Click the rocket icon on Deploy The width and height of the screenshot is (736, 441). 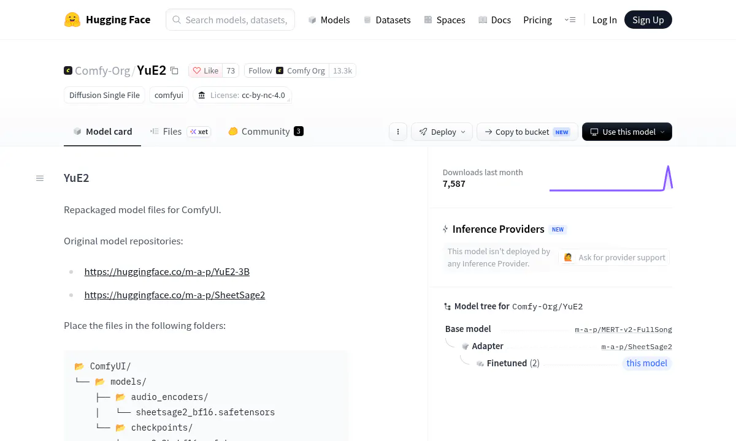tap(423, 132)
